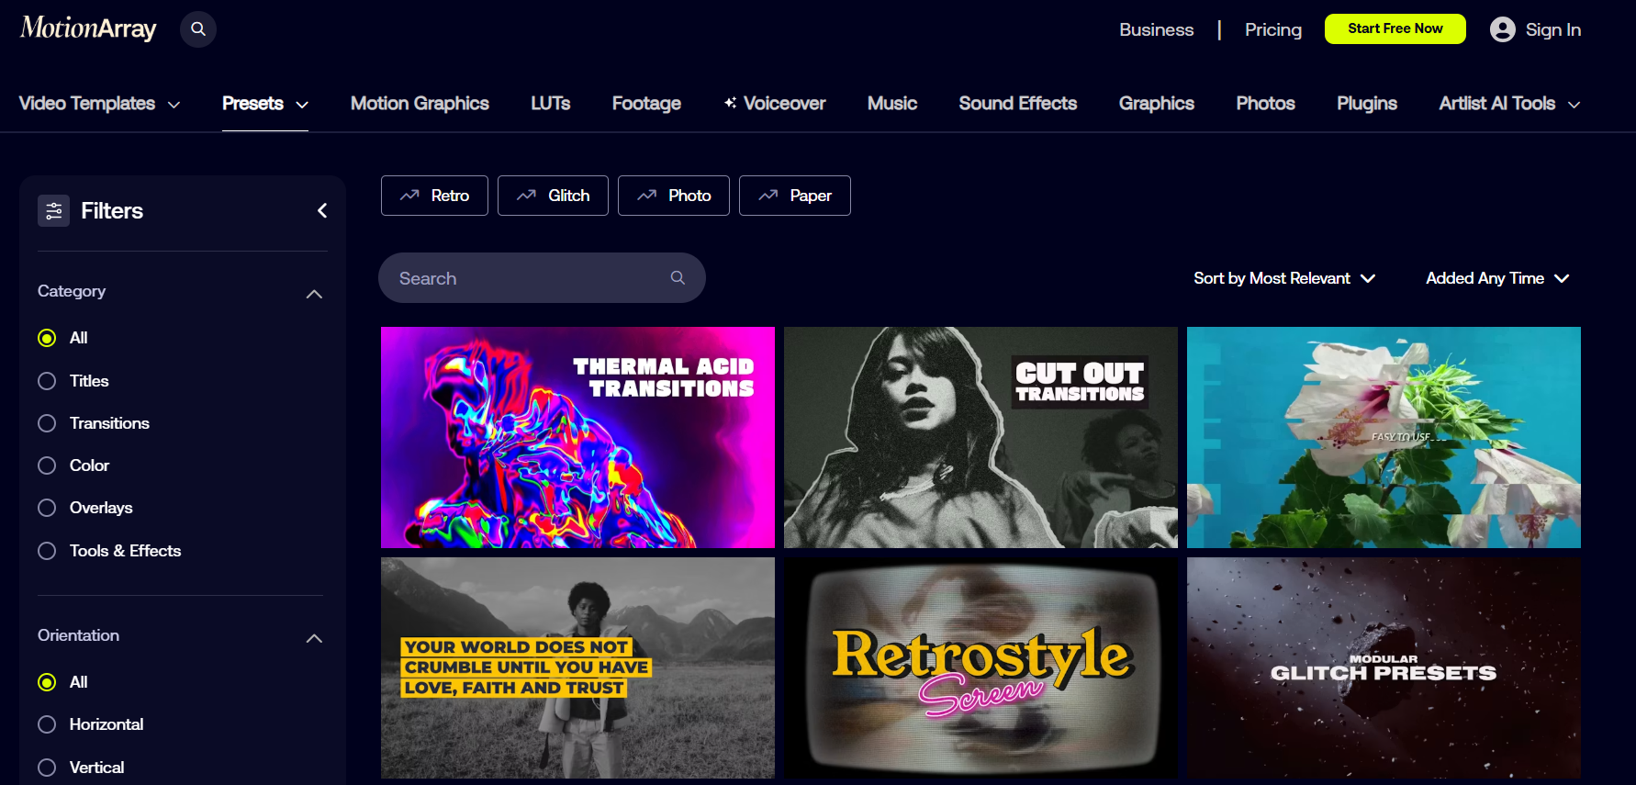Open the Motion Graphics tab
The image size is (1636, 785).
(420, 103)
